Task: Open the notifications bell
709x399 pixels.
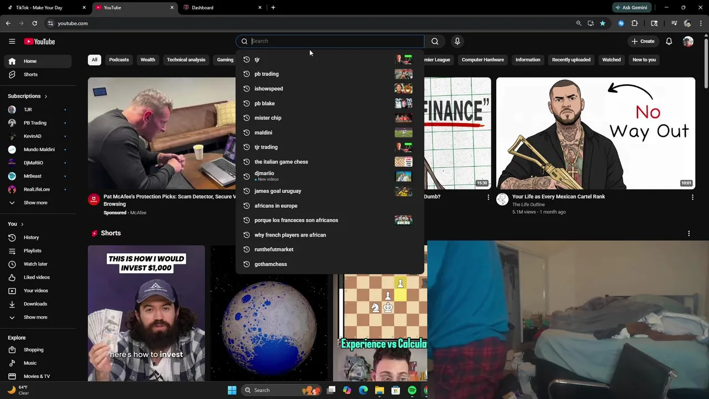Action: [x=669, y=42]
